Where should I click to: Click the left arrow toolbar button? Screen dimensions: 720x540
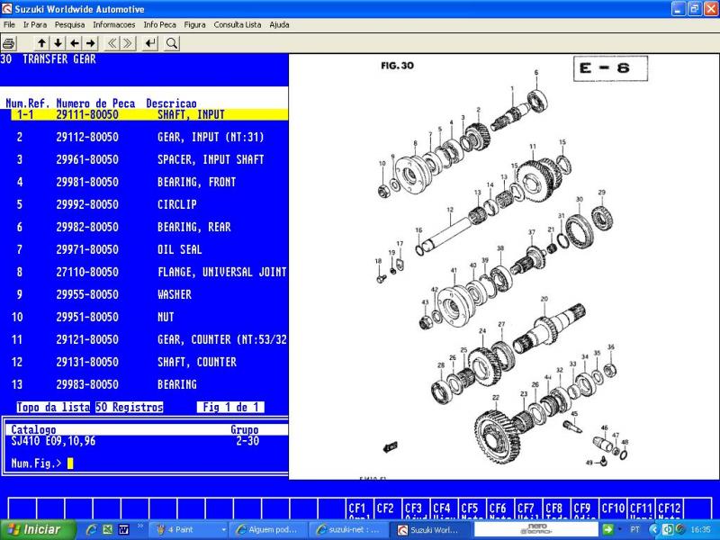tap(75, 43)
